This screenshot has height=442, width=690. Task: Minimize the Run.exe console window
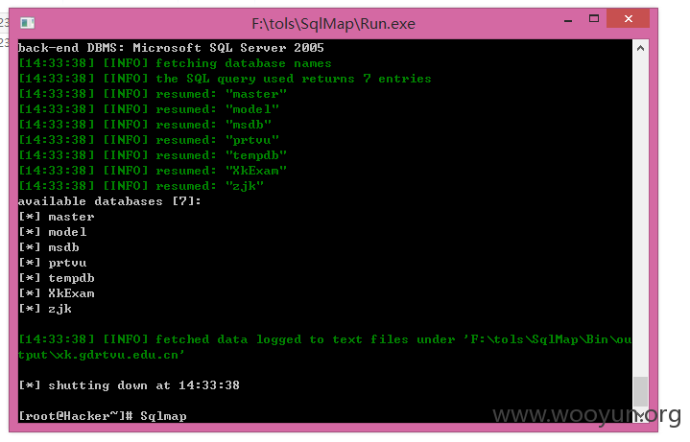[x=568, y=20]
